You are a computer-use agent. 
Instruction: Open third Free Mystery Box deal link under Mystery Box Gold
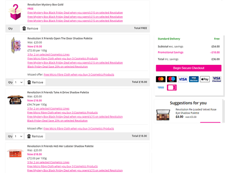pos(75,21)
